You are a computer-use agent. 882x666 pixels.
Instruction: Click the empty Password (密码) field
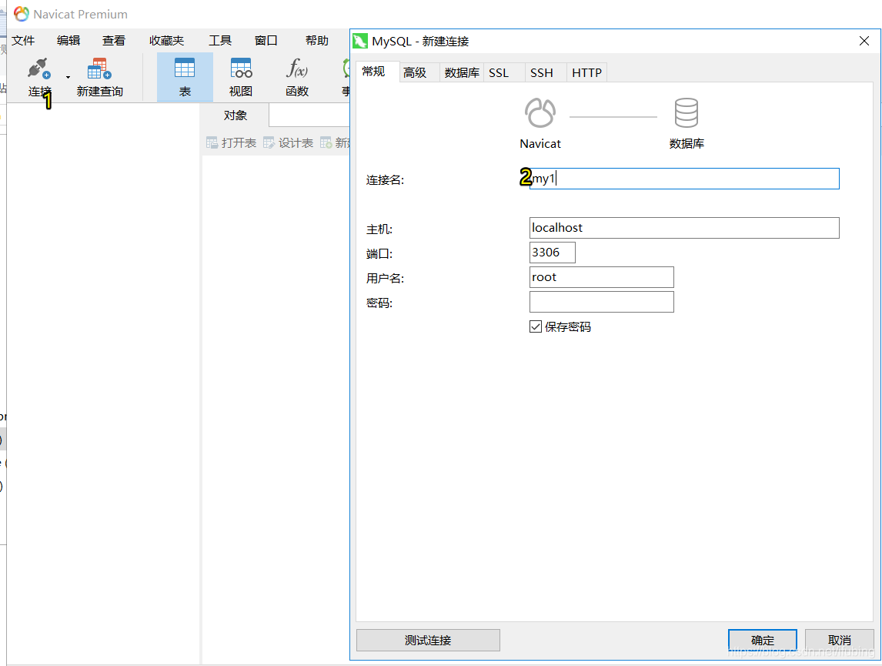(x=601, y=302)
